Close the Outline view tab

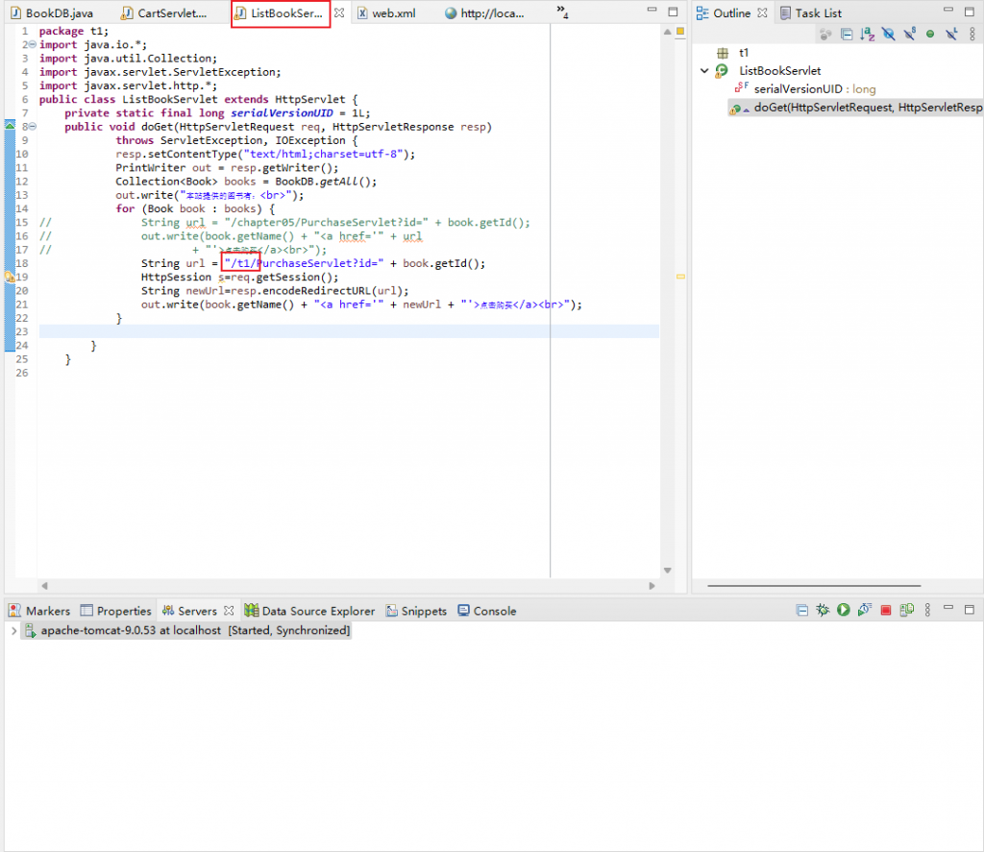pyautogui.click(x=762, y=12)
